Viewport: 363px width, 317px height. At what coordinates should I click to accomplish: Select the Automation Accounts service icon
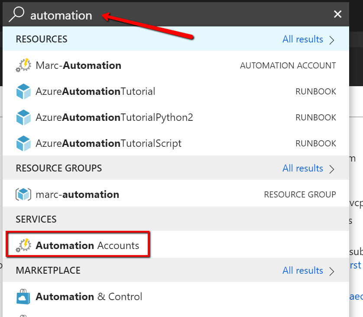[x=24, y=245]
